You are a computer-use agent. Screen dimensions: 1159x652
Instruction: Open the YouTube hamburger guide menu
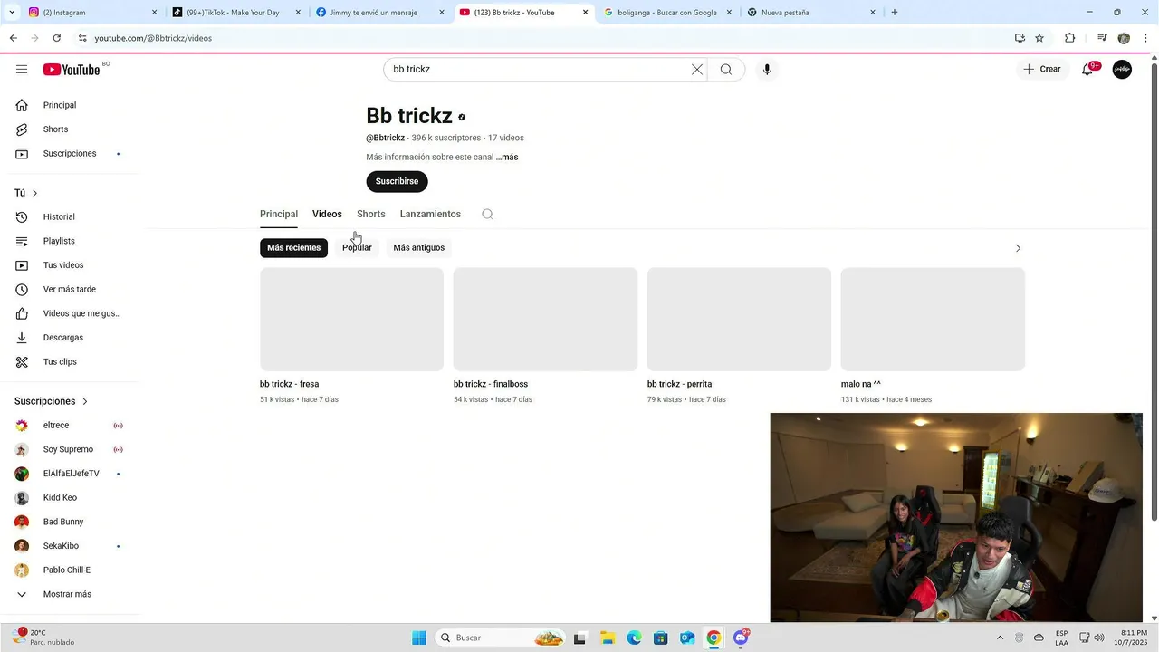pos(22,70)
